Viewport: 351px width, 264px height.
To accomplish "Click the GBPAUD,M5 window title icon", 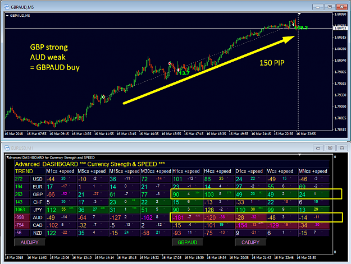I will (x=7, y=7).
